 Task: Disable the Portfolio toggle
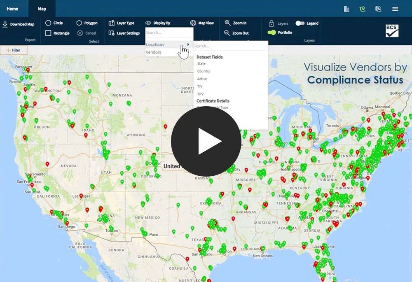(272, 33)
